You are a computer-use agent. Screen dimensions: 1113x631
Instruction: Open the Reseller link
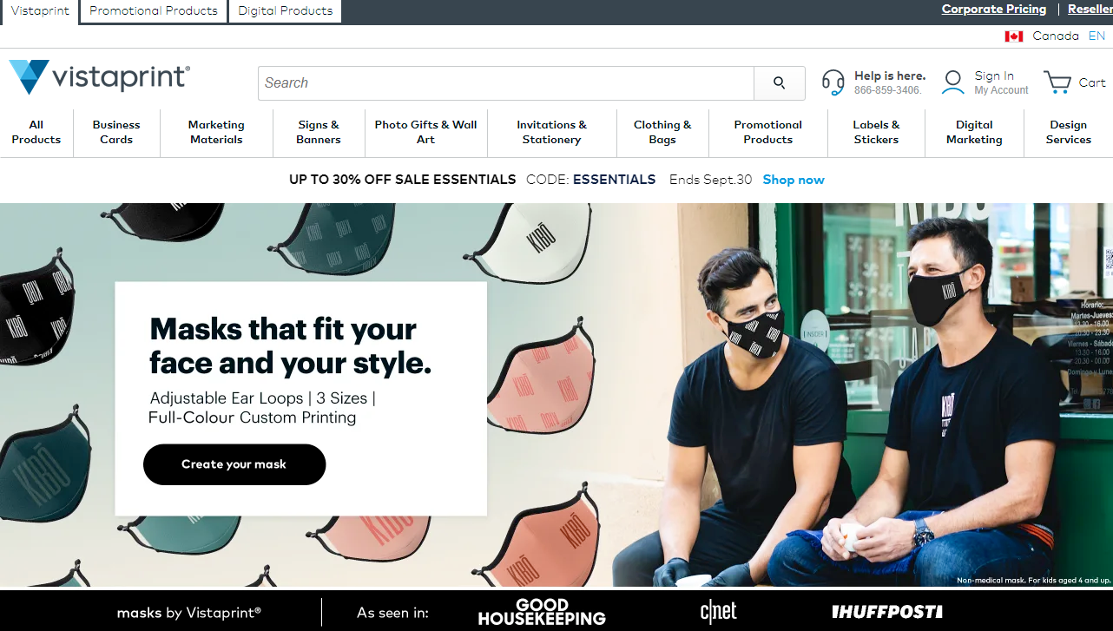[x=1090, y=10]
